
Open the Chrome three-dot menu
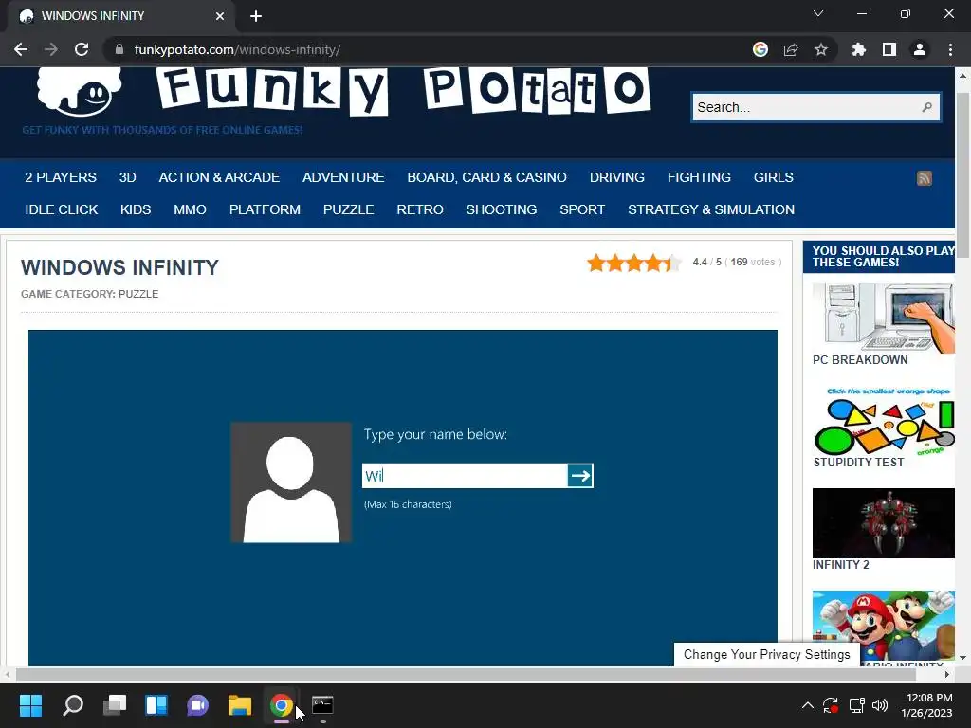pos(950,49)
